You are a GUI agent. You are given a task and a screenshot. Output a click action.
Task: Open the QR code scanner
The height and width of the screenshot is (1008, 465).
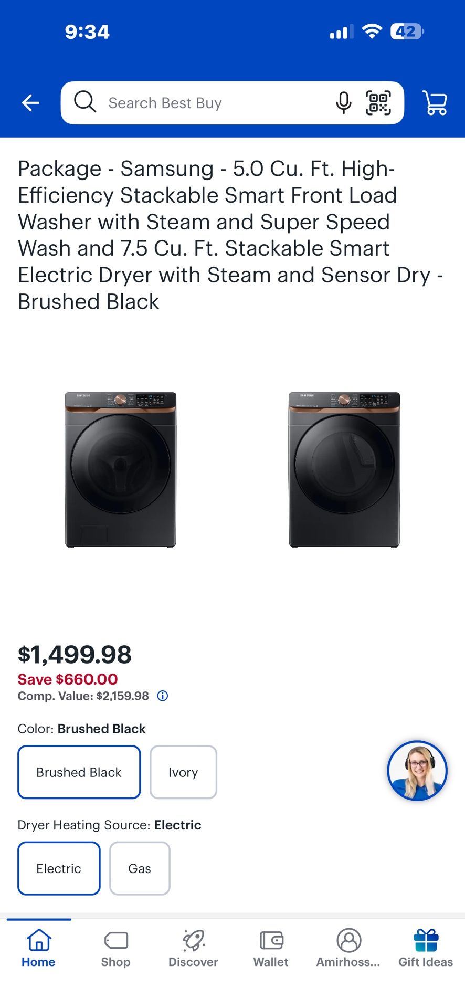(x=379, y=102)
